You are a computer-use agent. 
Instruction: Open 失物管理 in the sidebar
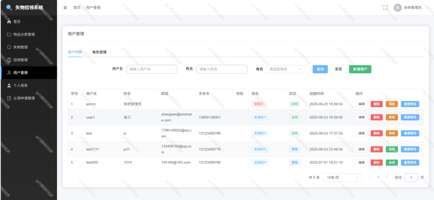(28, 47)
